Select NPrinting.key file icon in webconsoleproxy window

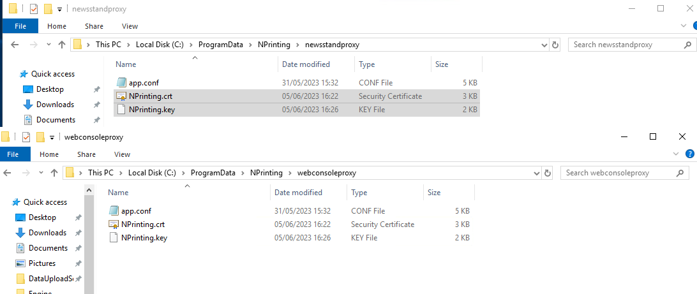tap(114, 238)
